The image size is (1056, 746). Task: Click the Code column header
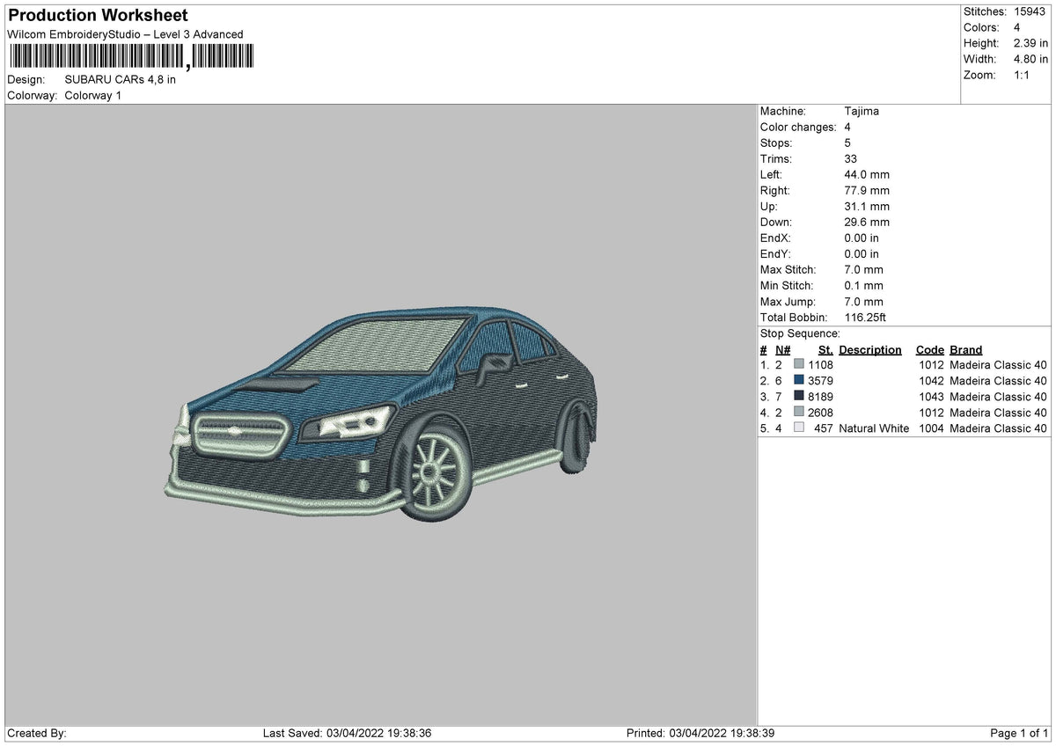[929, 349]
